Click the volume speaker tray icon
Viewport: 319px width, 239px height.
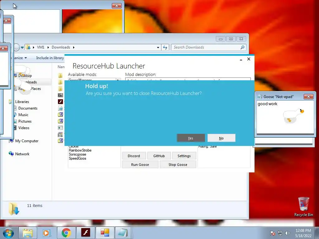(x=287, y=233)
